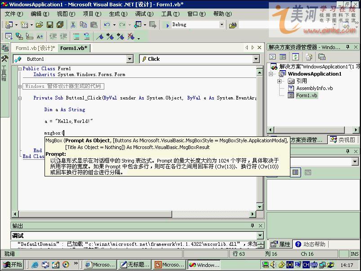
Task: Click the Copy toolbar icon
Action: [x=83, y=25]
